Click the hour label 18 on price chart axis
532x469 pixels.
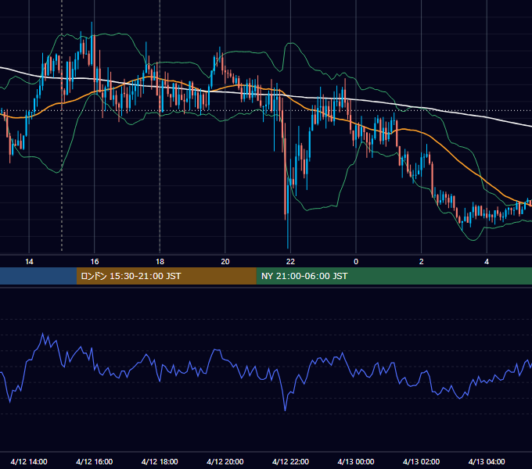coord(160,262)
